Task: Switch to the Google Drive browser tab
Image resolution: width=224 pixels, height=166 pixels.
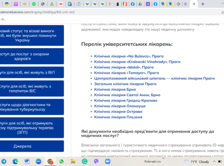Action: (x=140, y=4)
